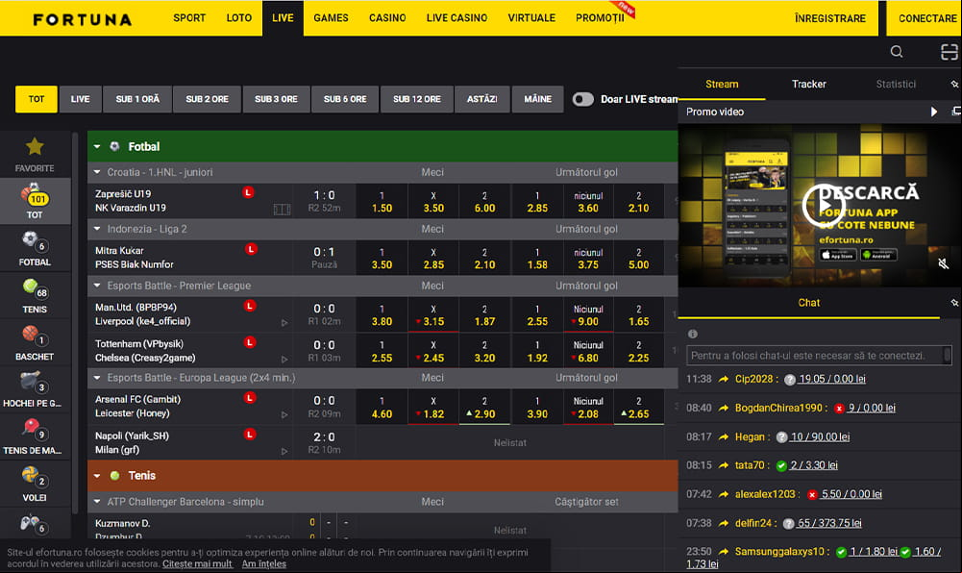Filter events by SUB 1 ORĂ
Screen dimensions: 962x573
pos(137,99)
